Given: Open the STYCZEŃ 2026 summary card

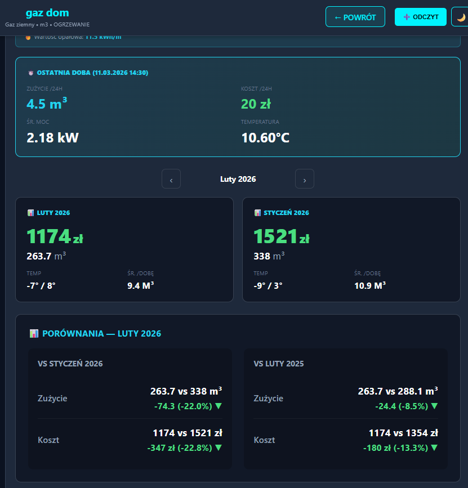Looking at the screenshot, I should 351,249.
